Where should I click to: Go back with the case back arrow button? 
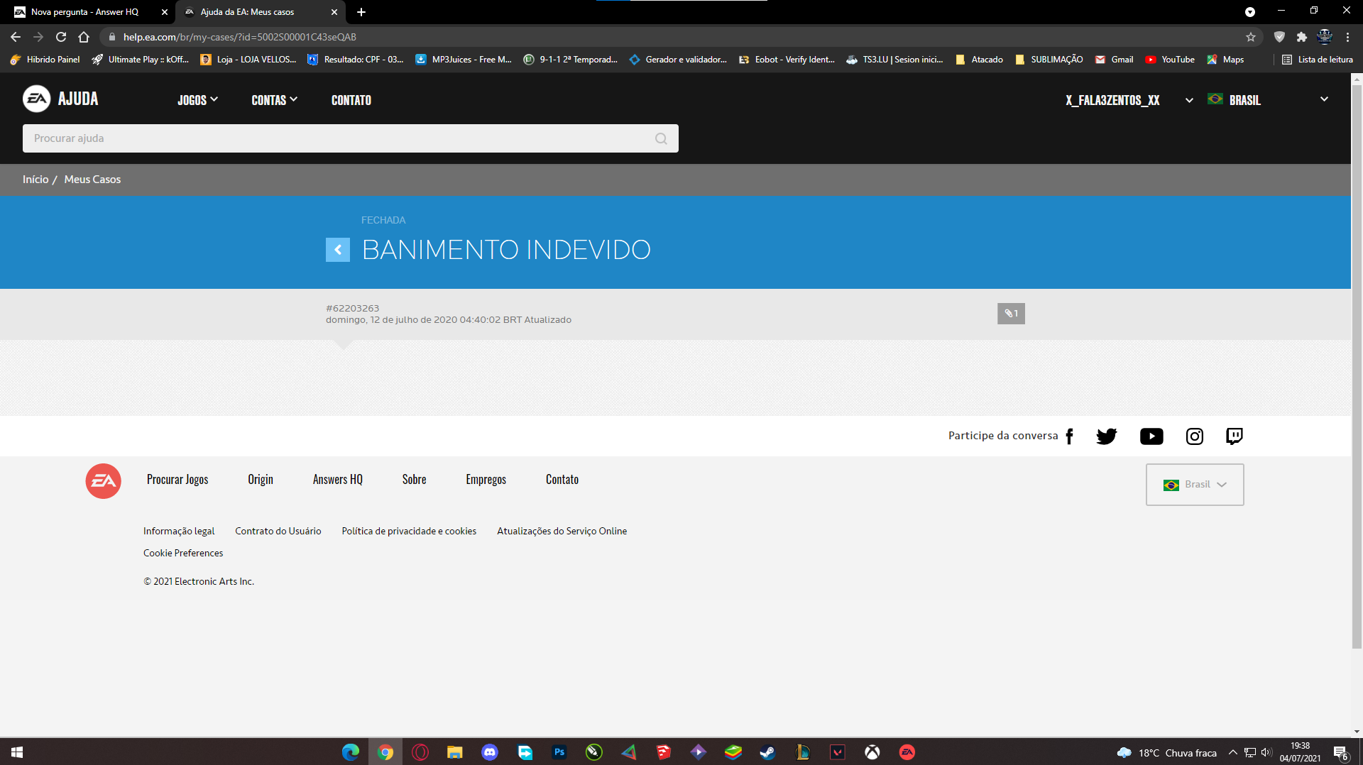pyautogui.click(x=338, y=250)
